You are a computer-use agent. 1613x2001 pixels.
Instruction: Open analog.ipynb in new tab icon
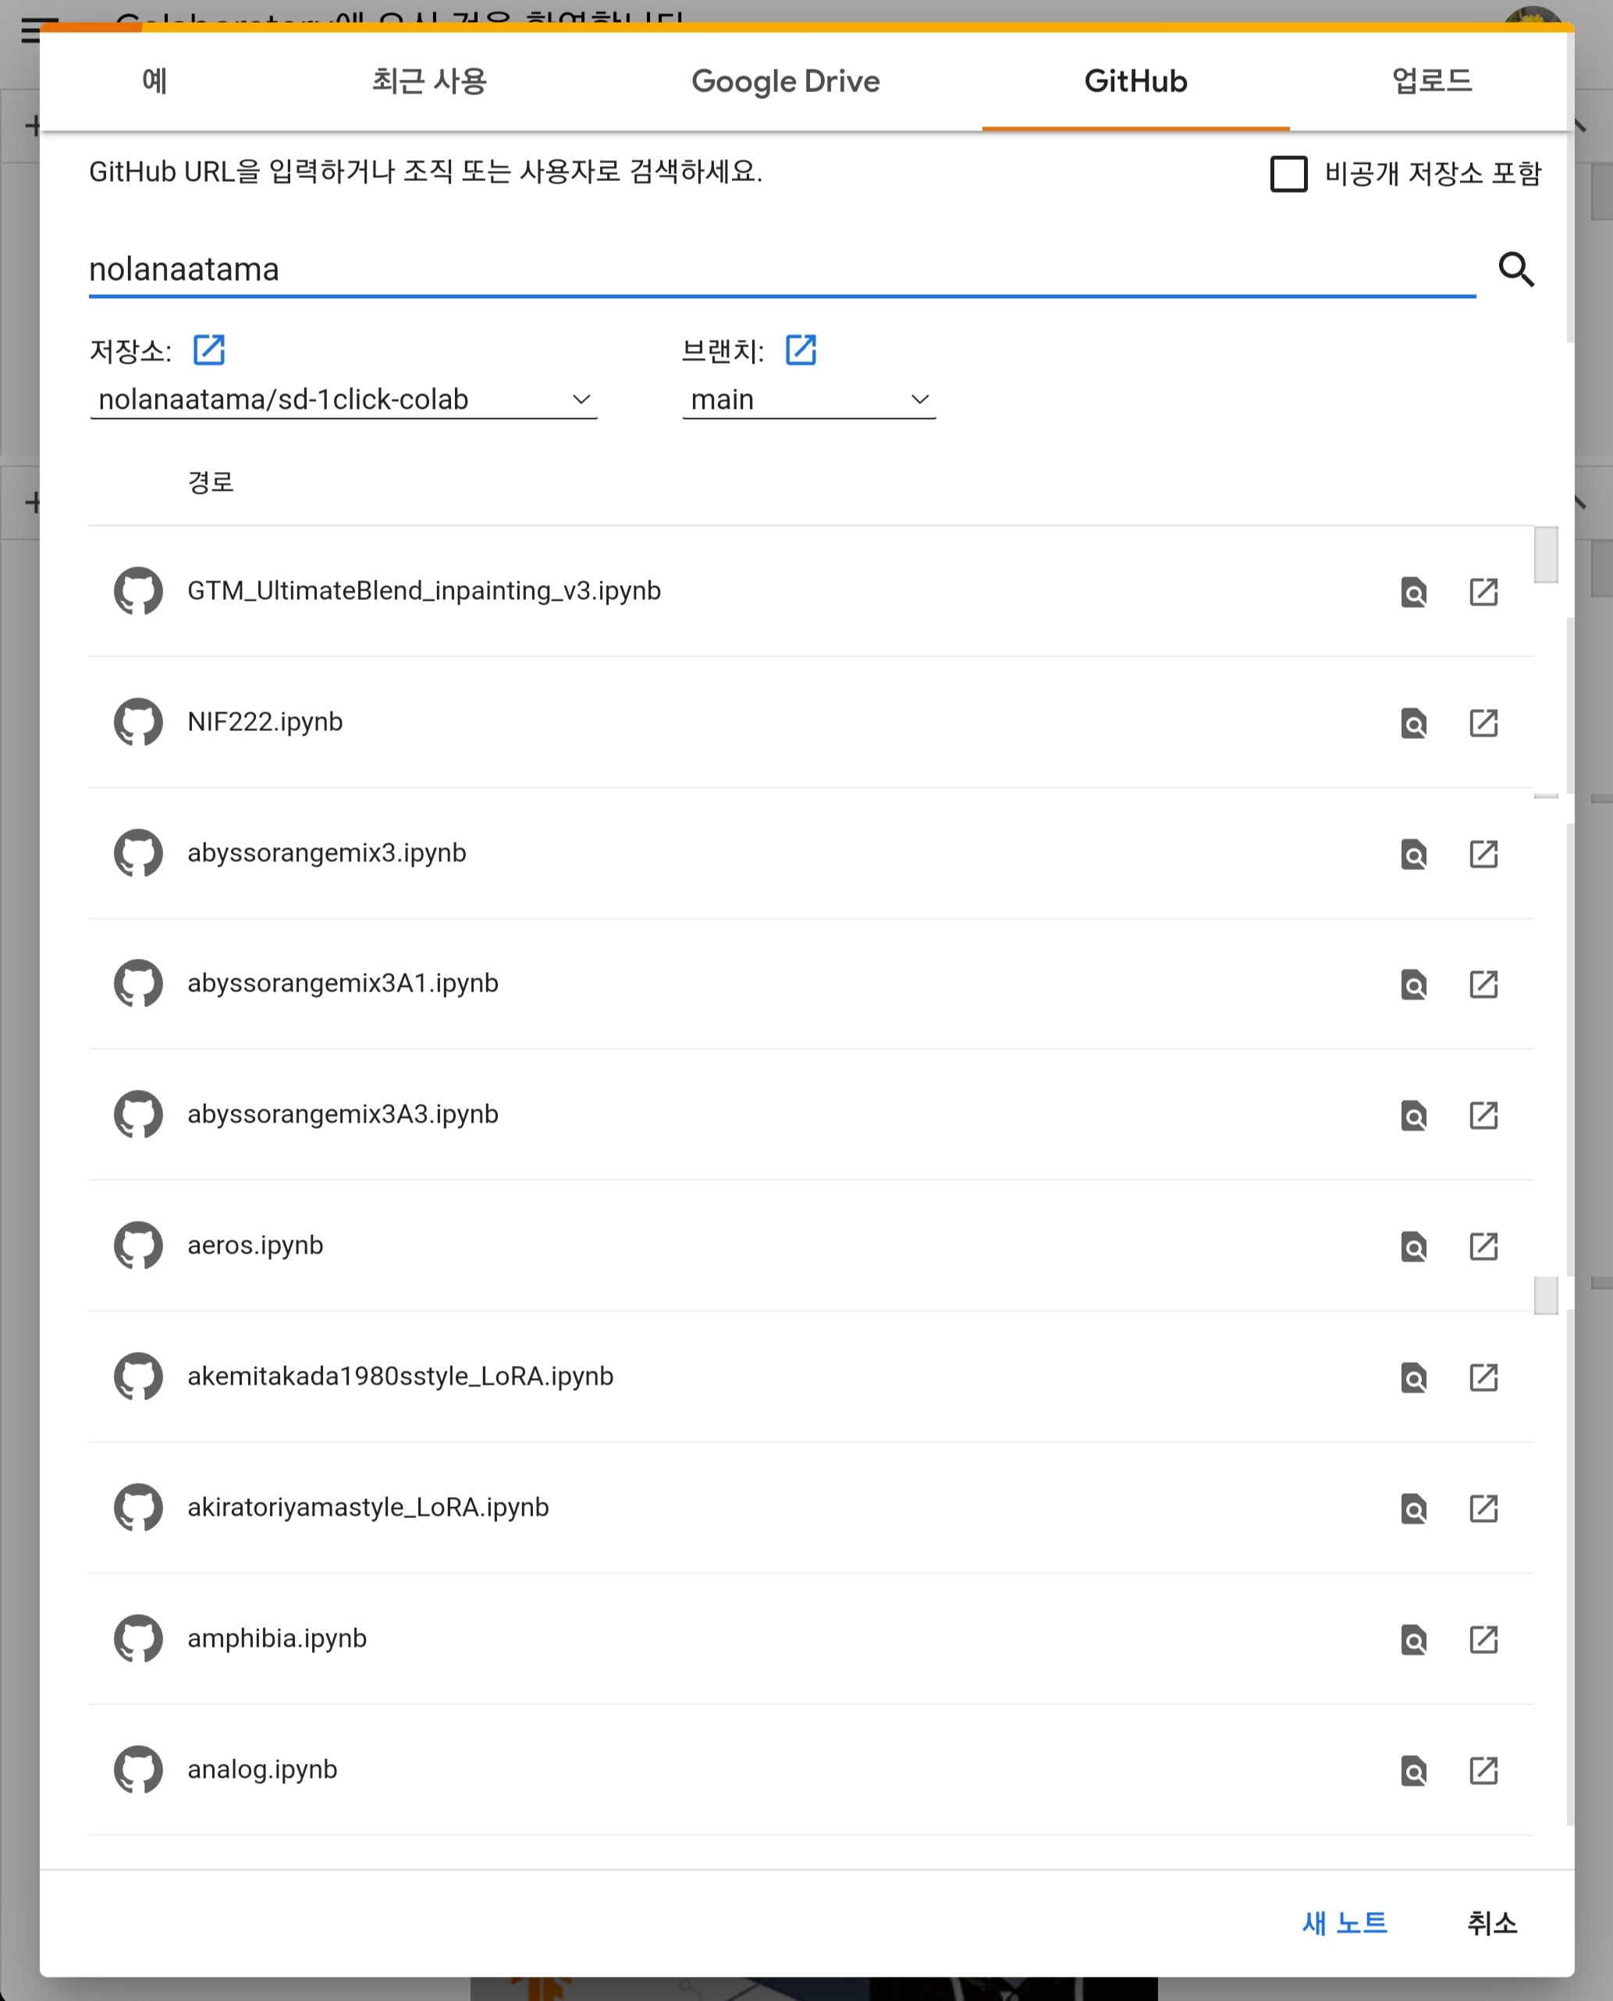(x=1483, y=1769)
